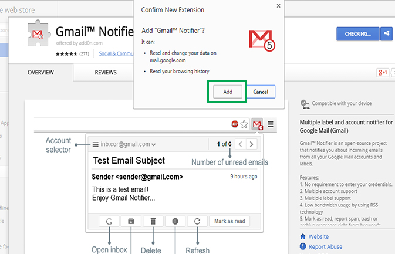The width and height of the screenshot is (395, 254).
Task: Click Add in Confirm New Extension dialog
Action: (228, 92)
